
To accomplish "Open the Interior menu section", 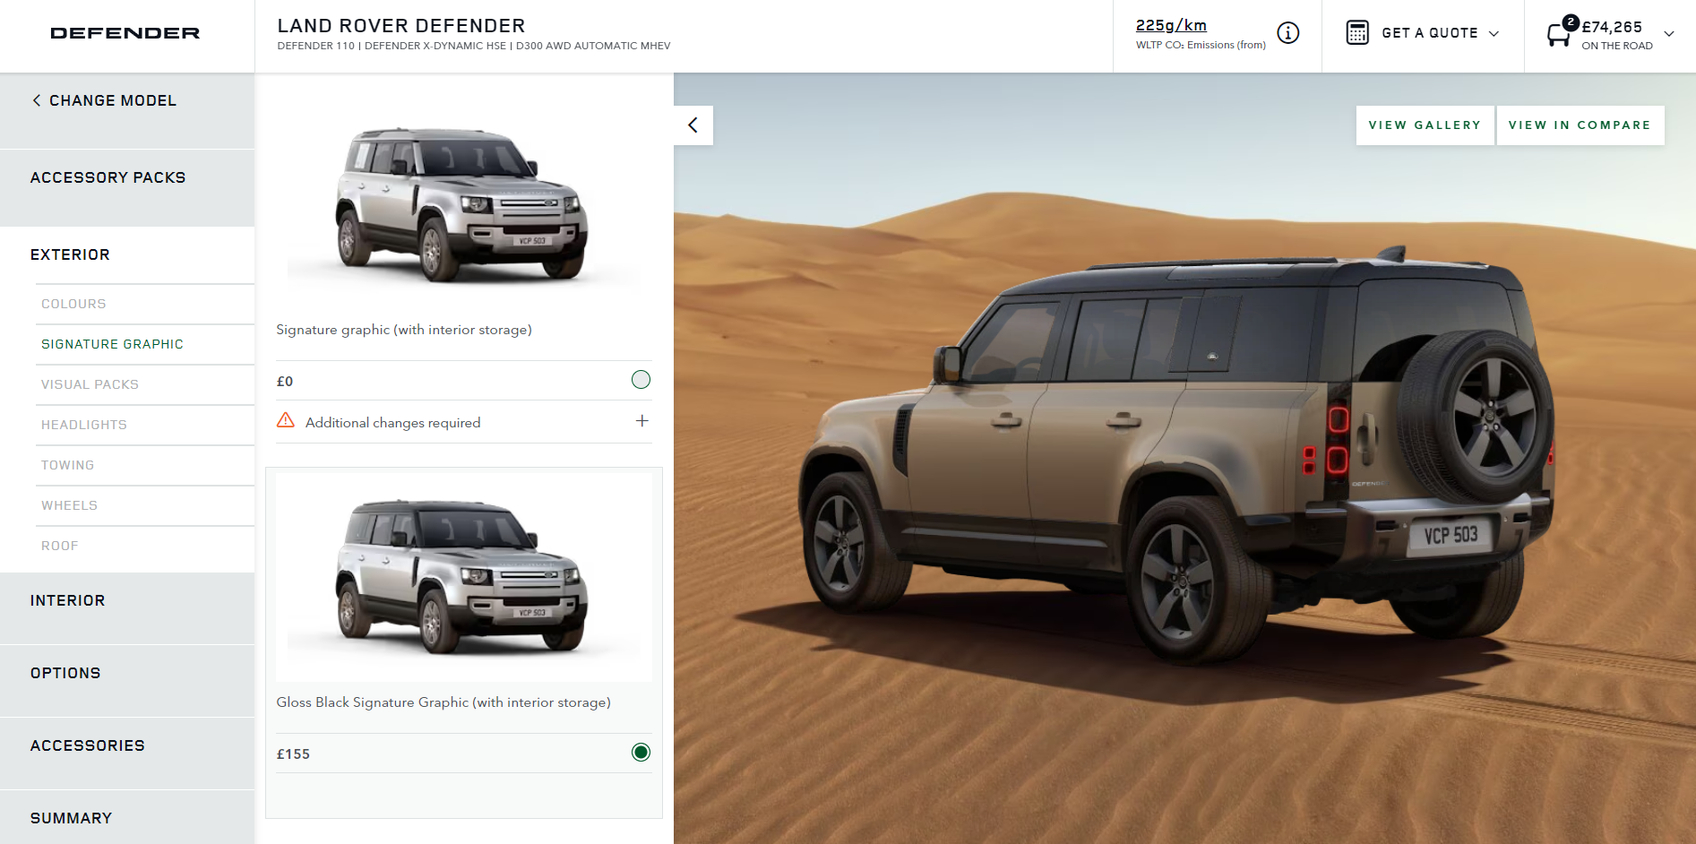I will [x=67, y=601].
